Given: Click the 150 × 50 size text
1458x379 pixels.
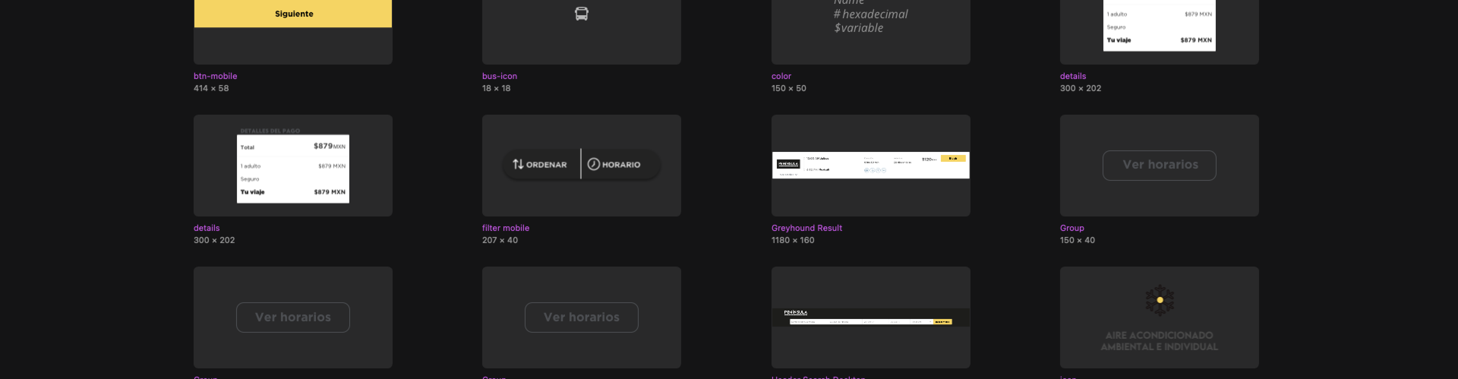Looking at the screenshot, I should (789, 88).
